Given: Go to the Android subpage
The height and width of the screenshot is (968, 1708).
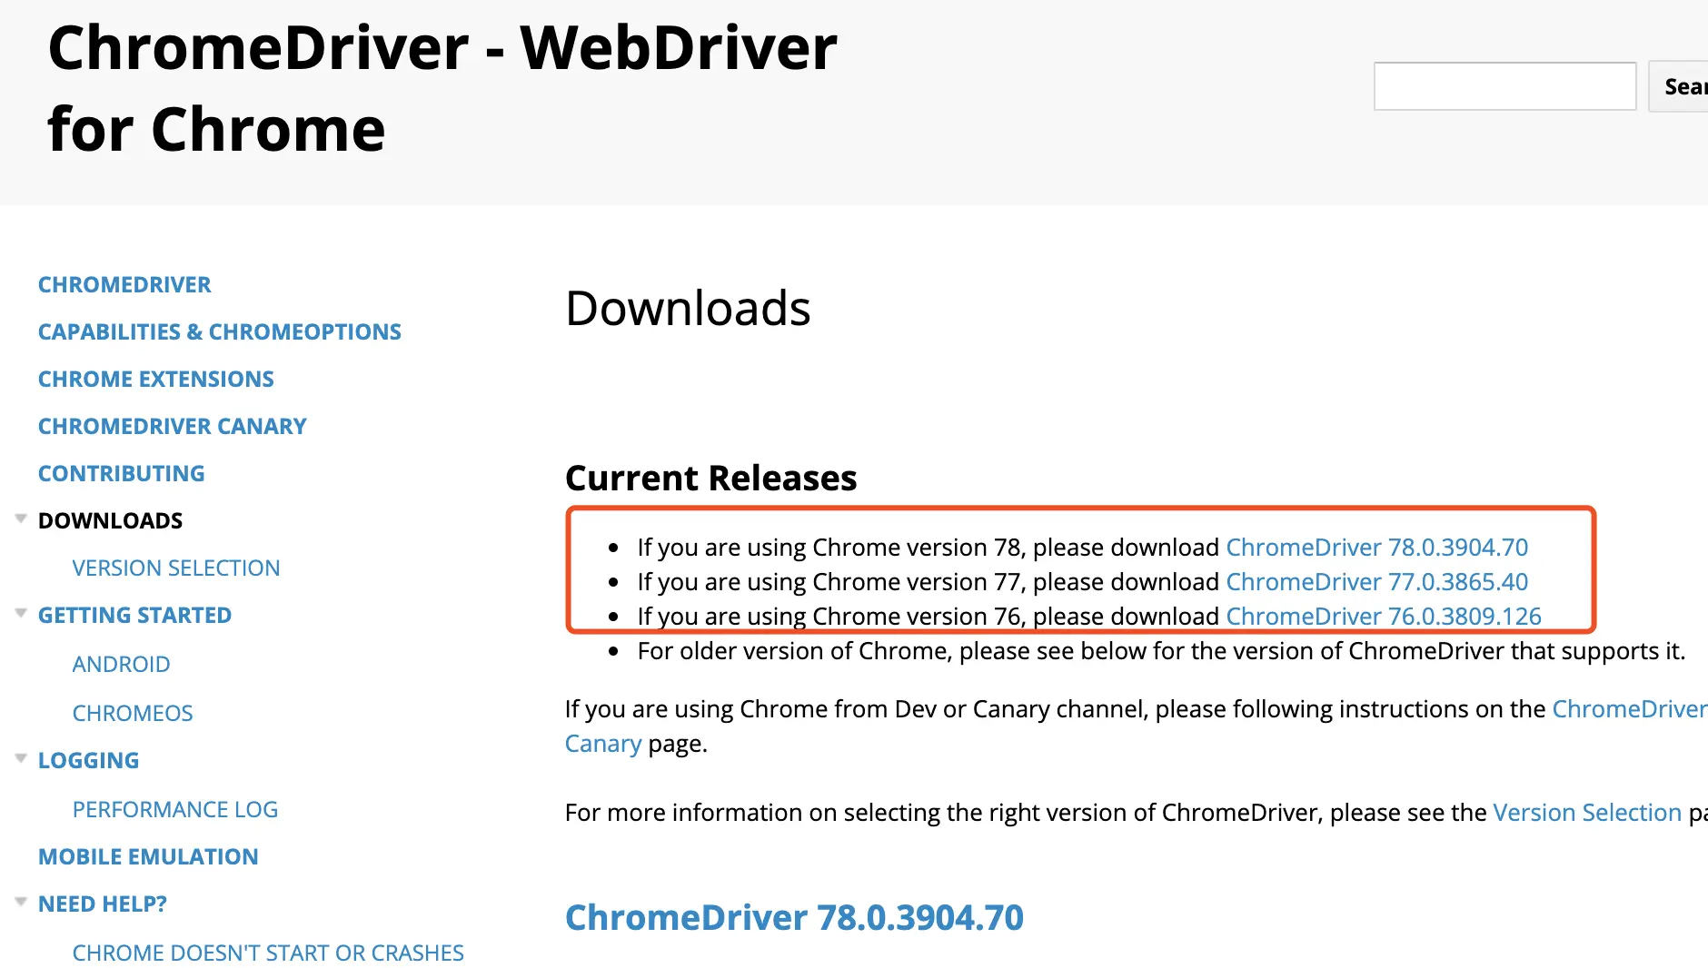Looking at the screenshot, I should [x=122, y=664].
